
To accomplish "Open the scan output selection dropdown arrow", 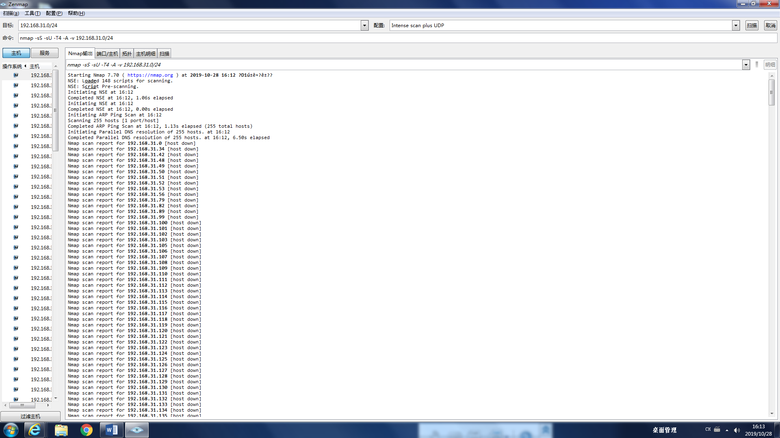I will 746,65.
